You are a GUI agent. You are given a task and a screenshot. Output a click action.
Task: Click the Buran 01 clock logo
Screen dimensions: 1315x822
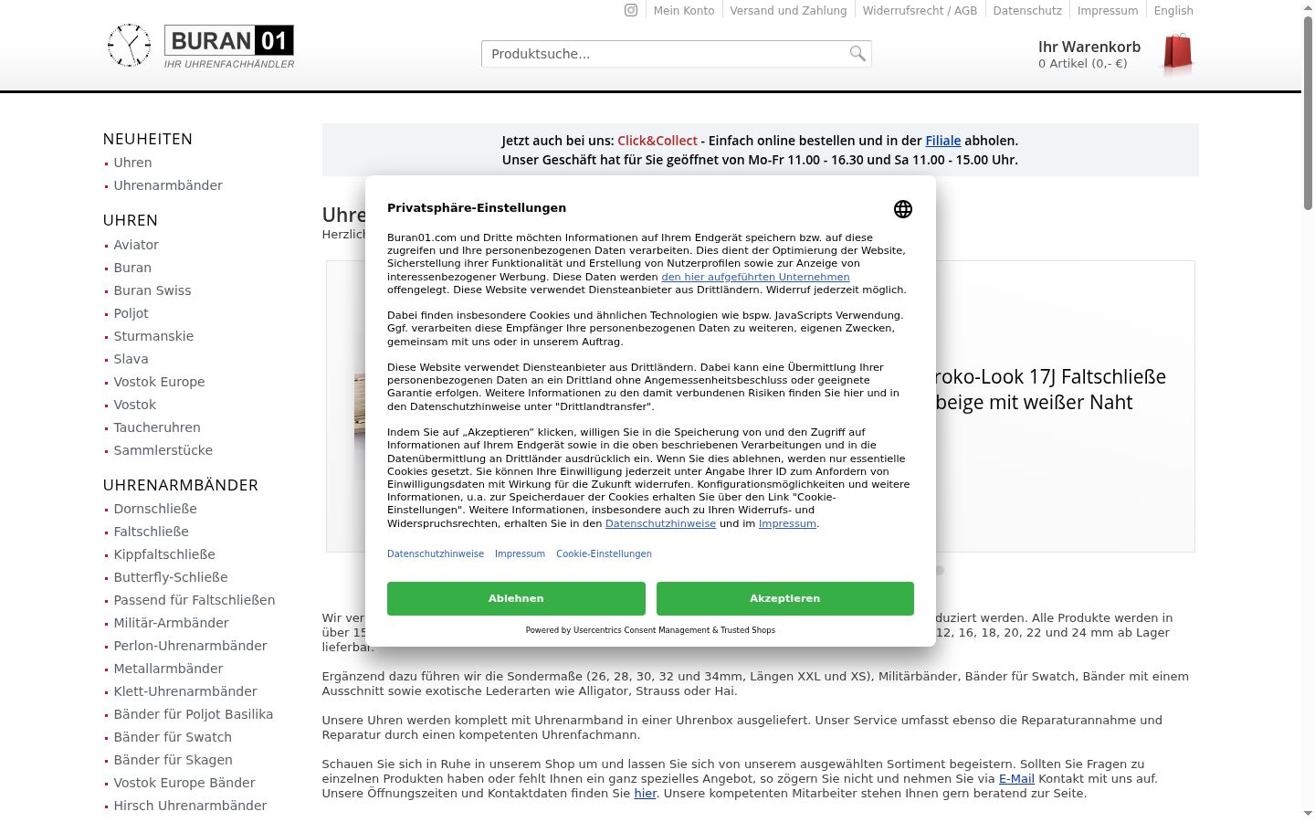click(201, 46)
